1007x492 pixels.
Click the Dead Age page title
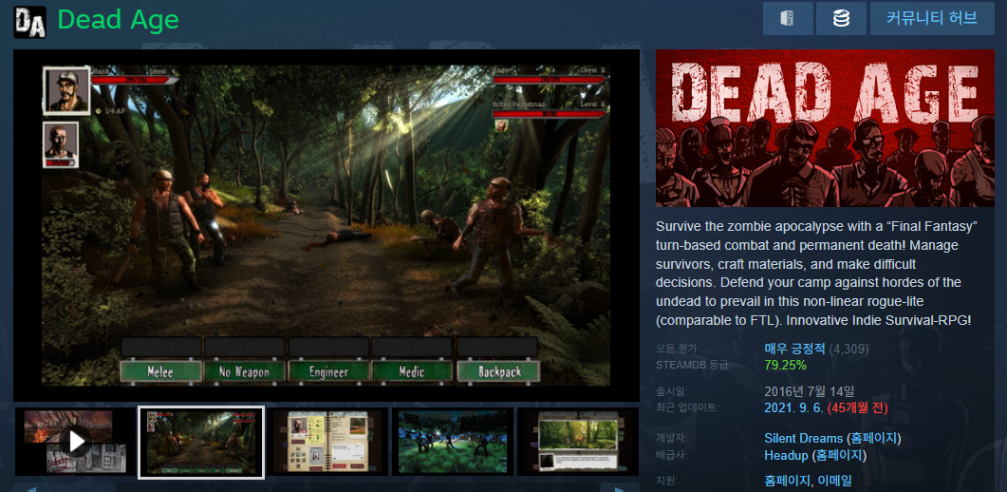[x=119, y=21]
